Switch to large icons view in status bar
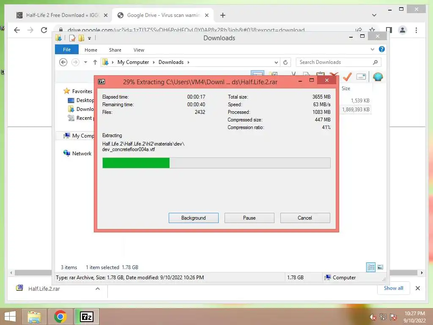The width and height of the screenshot is (433, 325). pos(380,267)
